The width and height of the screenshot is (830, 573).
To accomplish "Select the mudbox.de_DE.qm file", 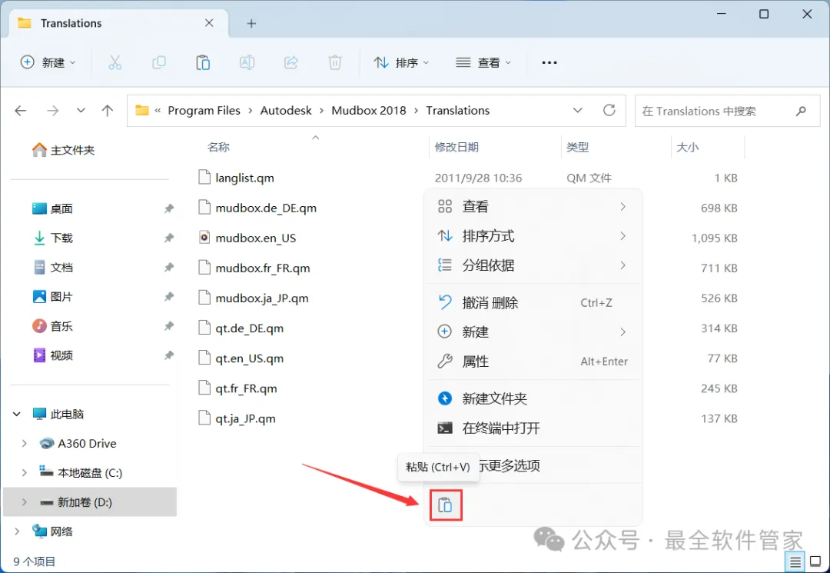I will (x=257, y=208).
